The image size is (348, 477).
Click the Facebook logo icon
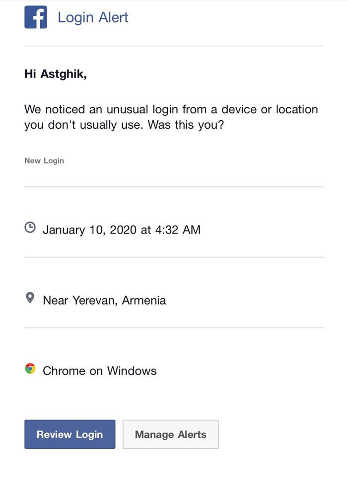pyautogui.click(x=36, y=17)
